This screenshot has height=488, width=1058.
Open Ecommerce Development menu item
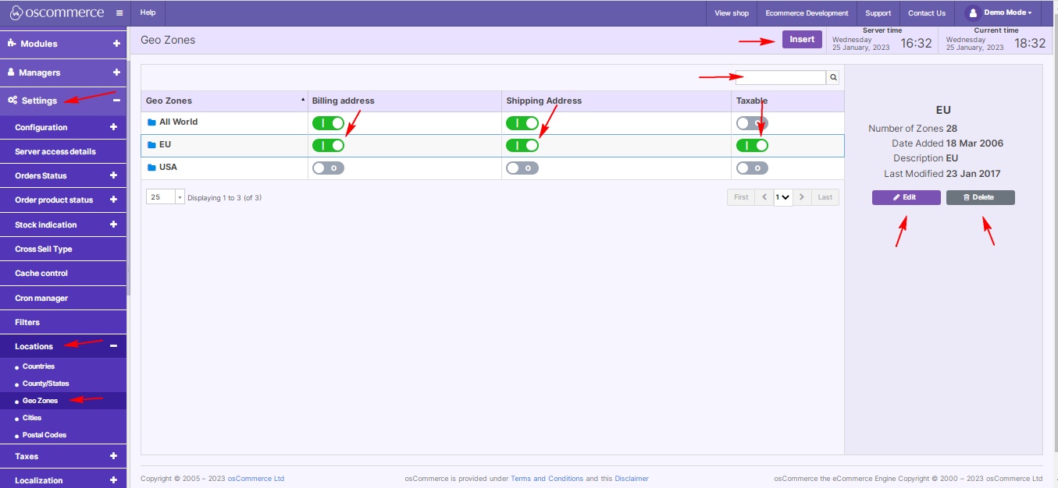pos(807,13)
